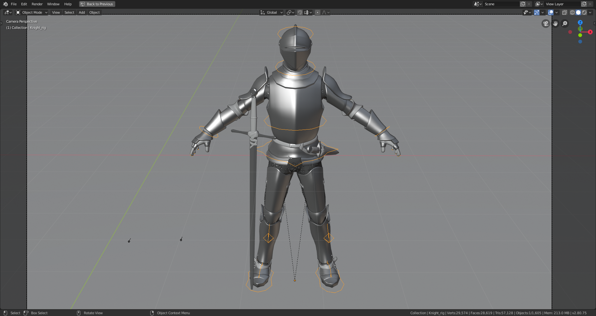
Task: Switch to Material Preview shading mode
Action: (585, 12)
